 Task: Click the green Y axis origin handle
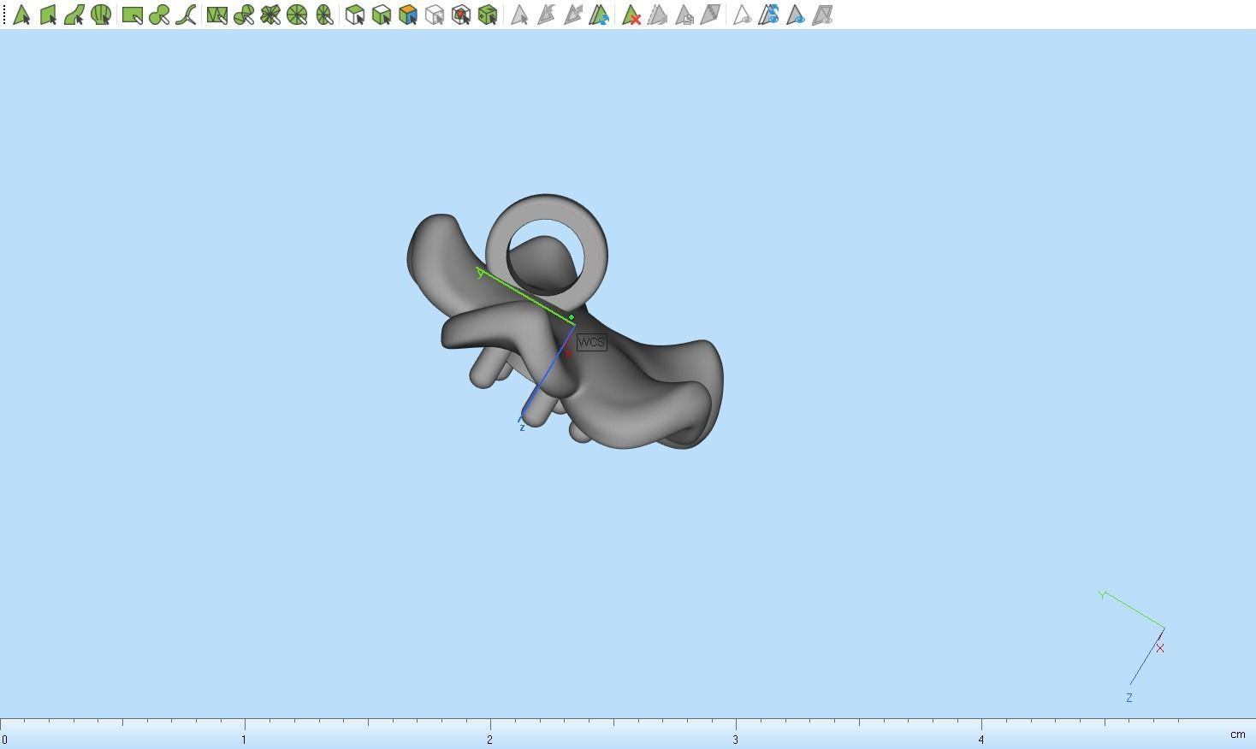point(572,318)
